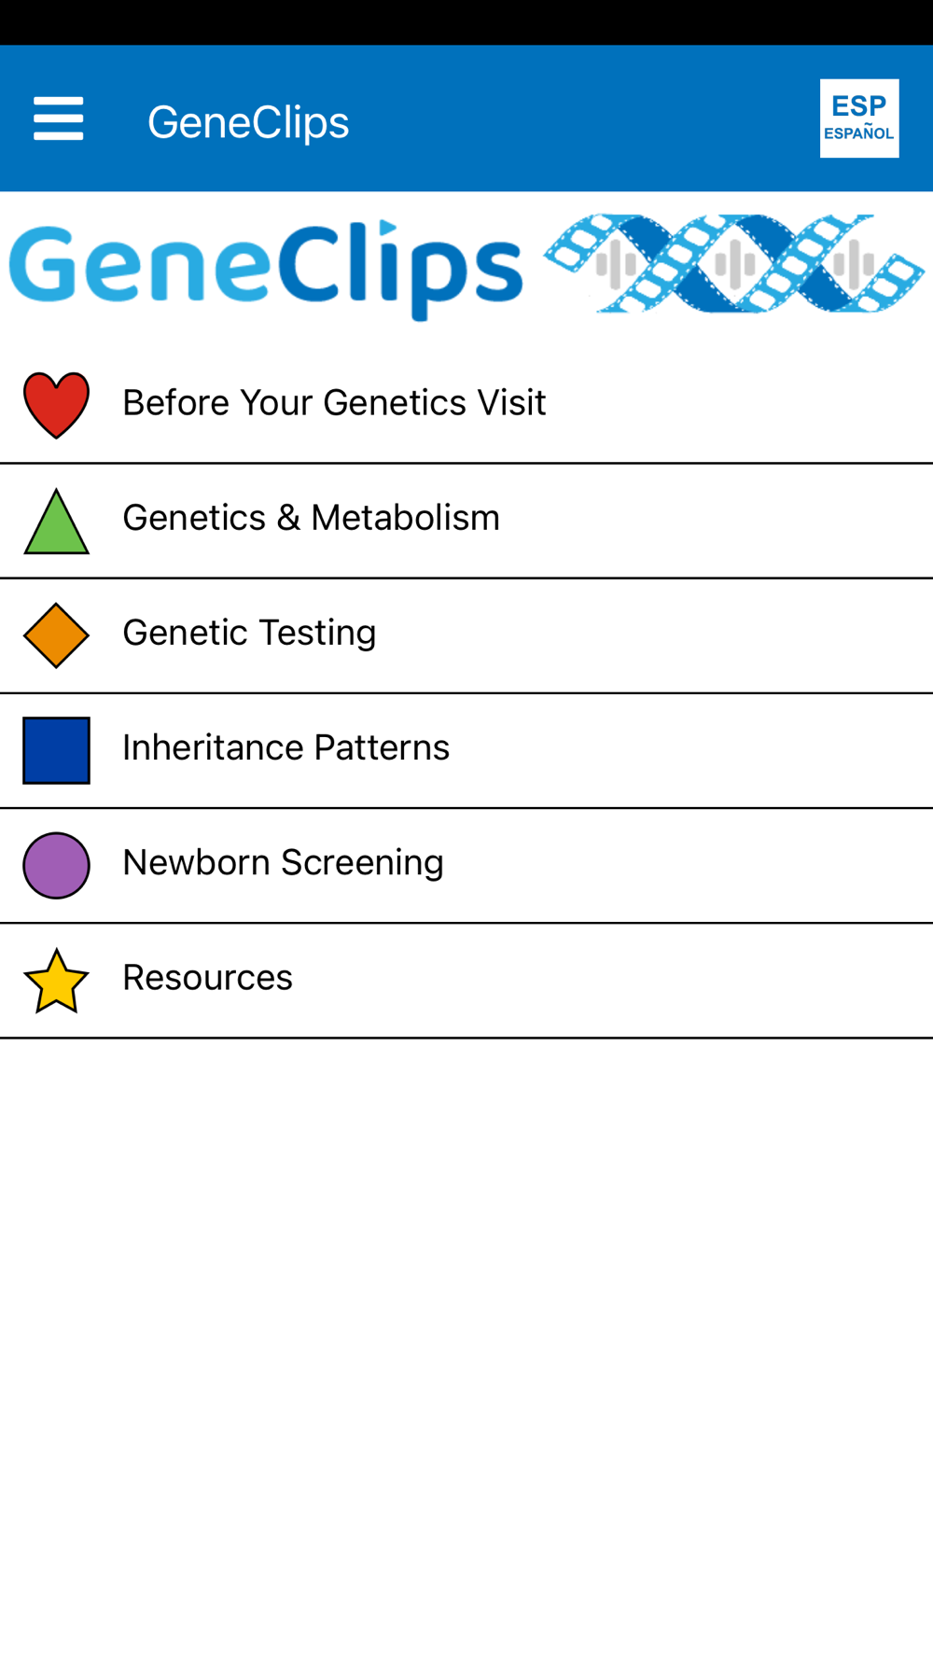The image size is (933, 1659).
Task: Tap the green triangle icon
Action: tap(56, 521)
